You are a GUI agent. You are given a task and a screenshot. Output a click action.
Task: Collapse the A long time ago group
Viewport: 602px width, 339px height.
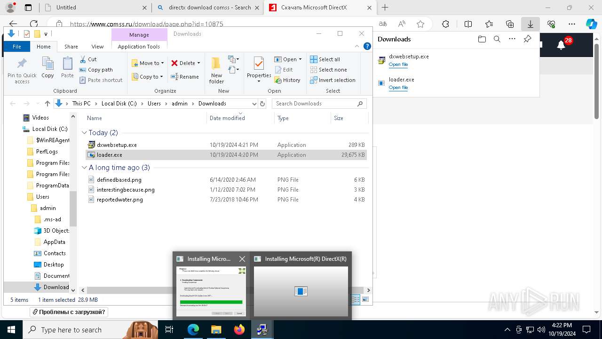[x=85, y=168]
